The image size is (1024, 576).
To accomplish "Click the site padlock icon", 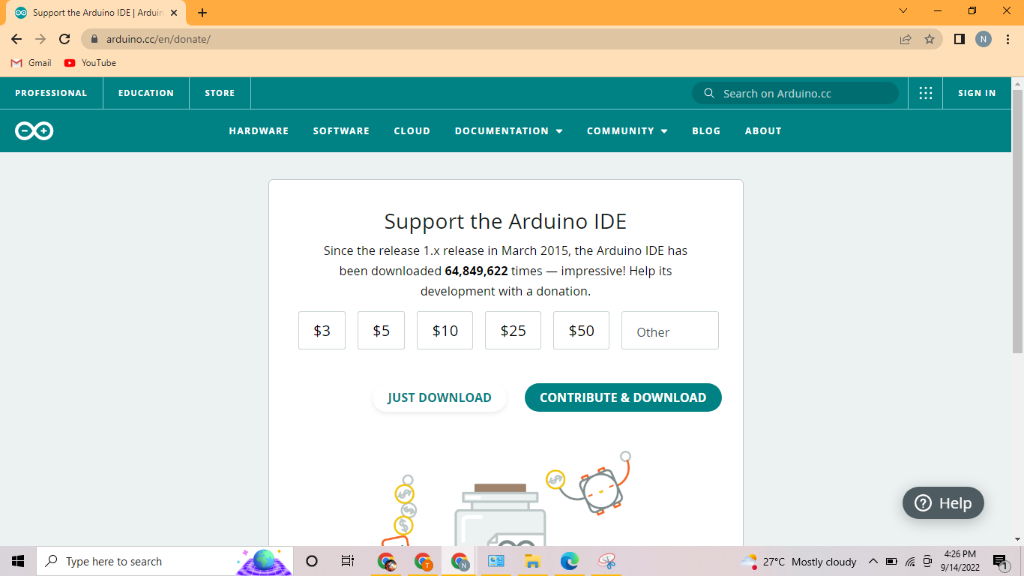I will coord(94,39).
